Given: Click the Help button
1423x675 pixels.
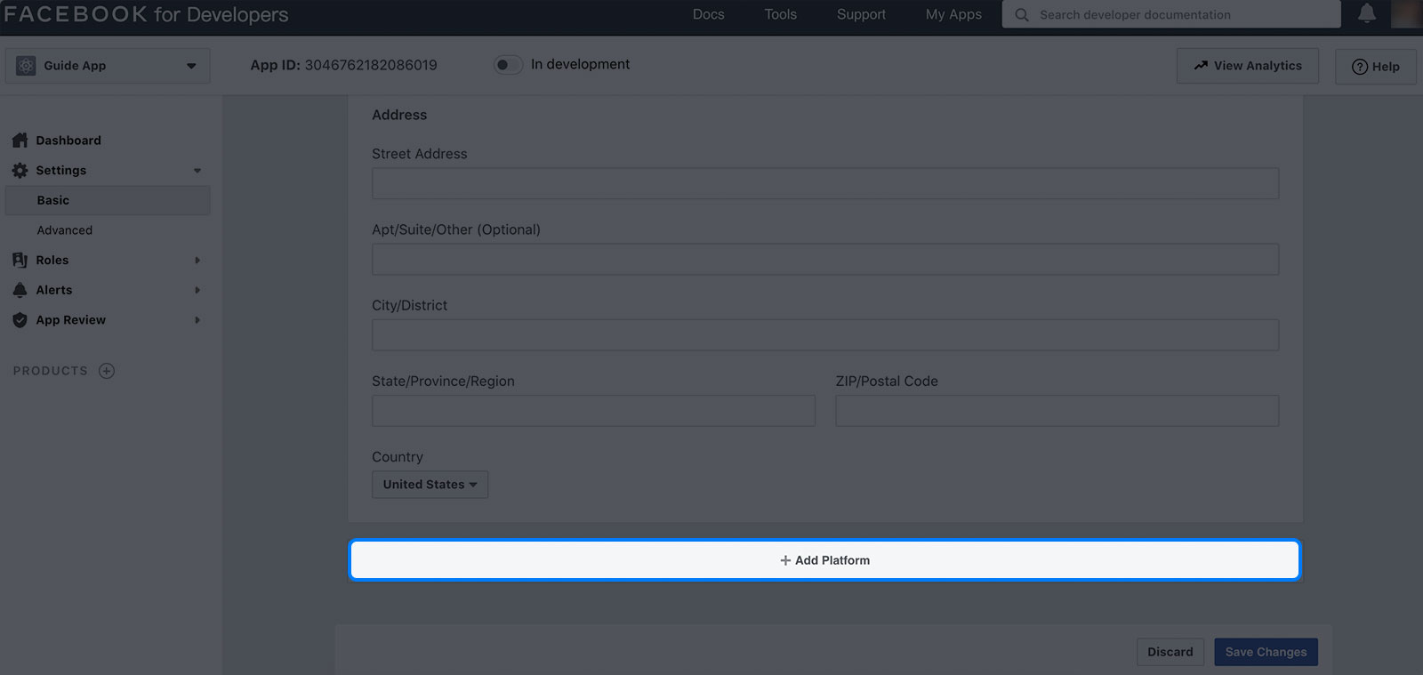Looking at the screenshot, I should coord(1376,67).
